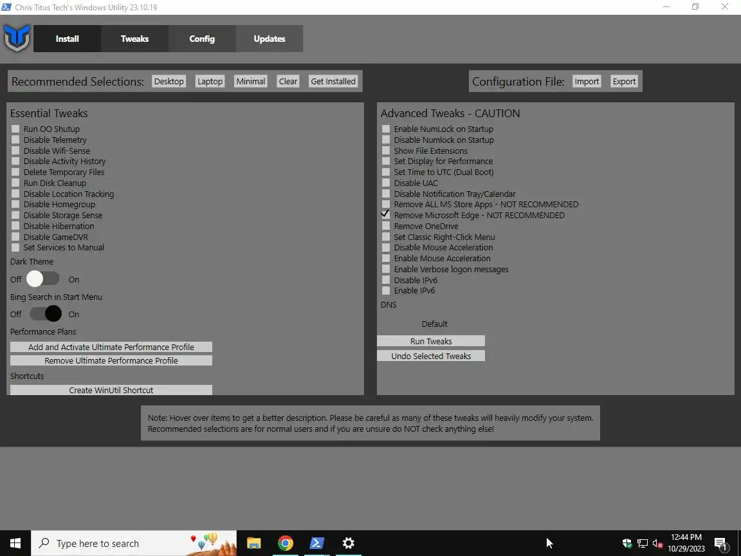The width and height of the screenshot is (741, 556).
Task: Toggle Bing Search in Start Menu switch
Action: 46,313
